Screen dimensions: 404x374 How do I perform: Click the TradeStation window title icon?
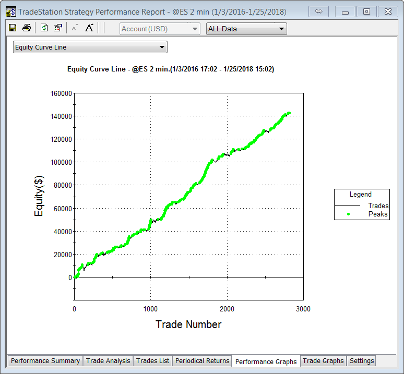pyautogui.click(x=10, y=11)
